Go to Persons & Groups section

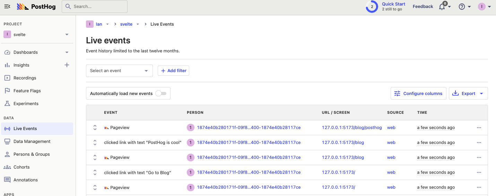(32, 154)
